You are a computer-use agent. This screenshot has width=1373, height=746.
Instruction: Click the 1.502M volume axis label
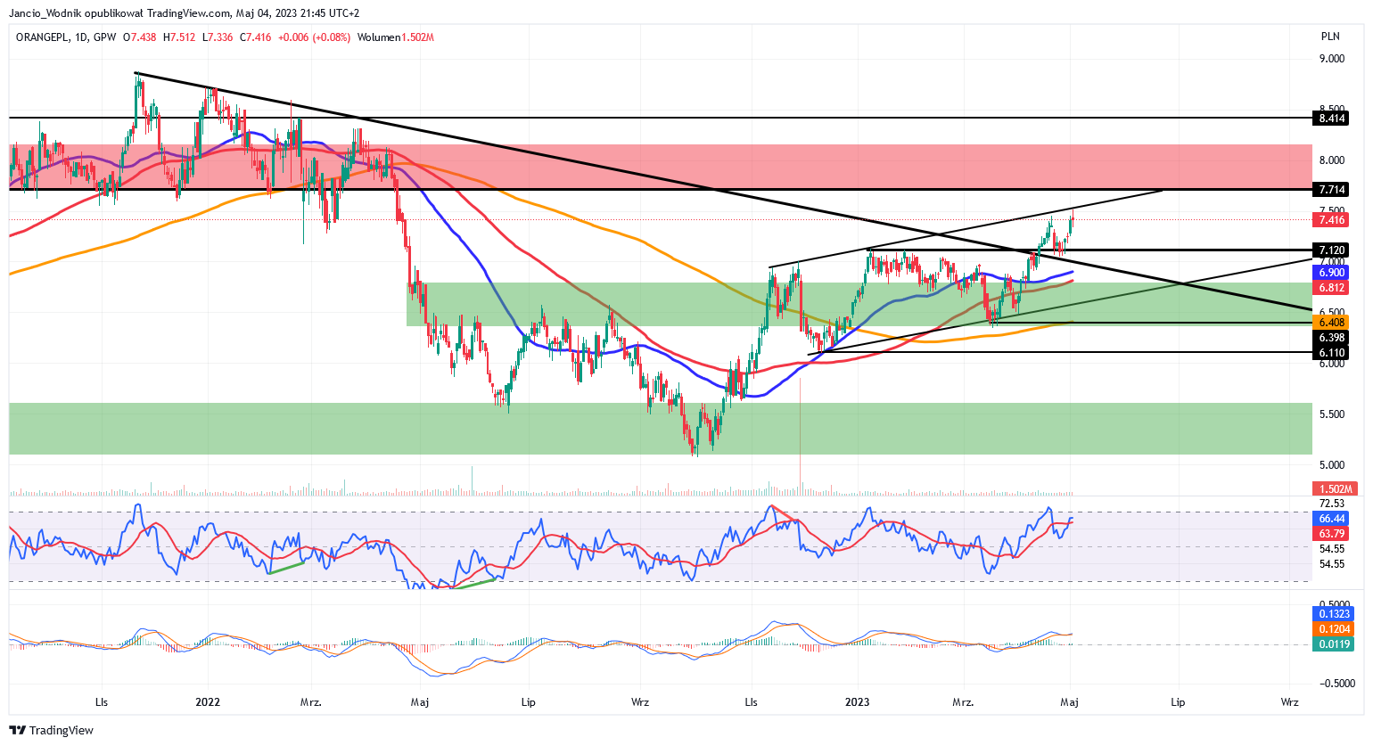click(1335, 488)
